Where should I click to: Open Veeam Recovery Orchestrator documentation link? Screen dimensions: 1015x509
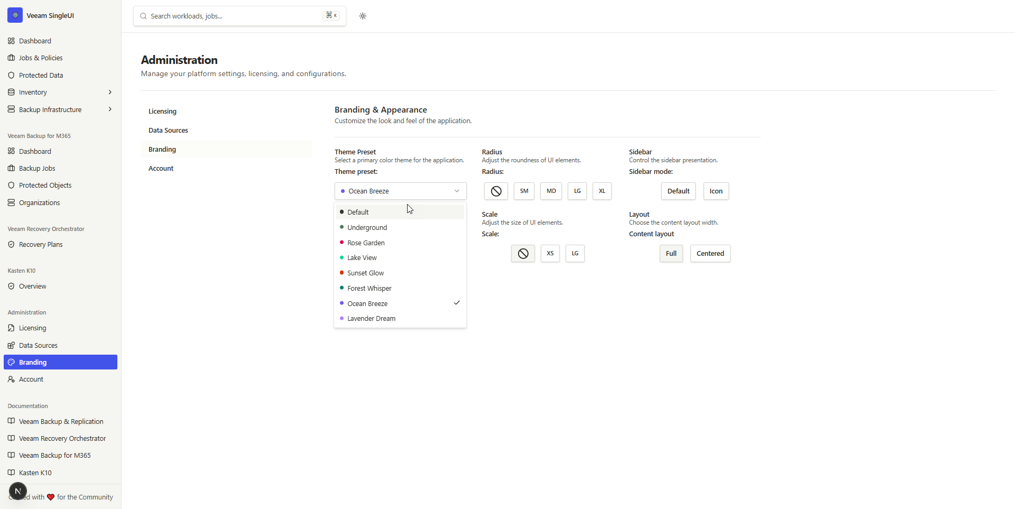pyautogui.click(x=60, y=438)
